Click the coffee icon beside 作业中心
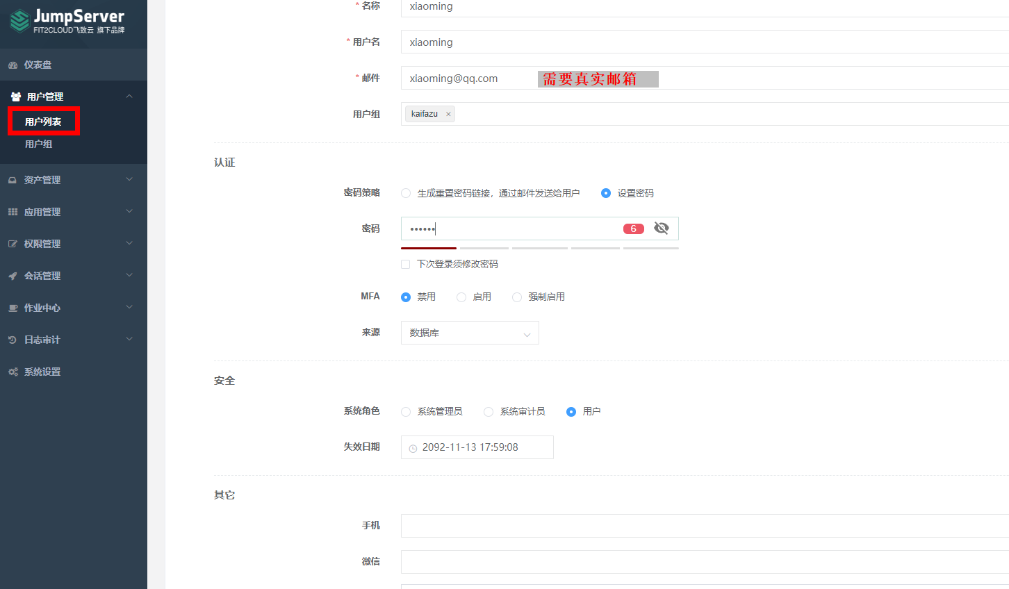The width and height of the screenshot is (1009, 589). coord(13,308)
